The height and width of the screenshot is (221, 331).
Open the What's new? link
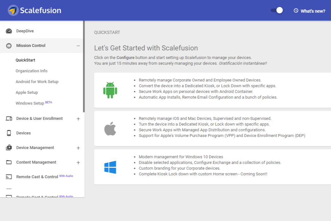(309, 11)
